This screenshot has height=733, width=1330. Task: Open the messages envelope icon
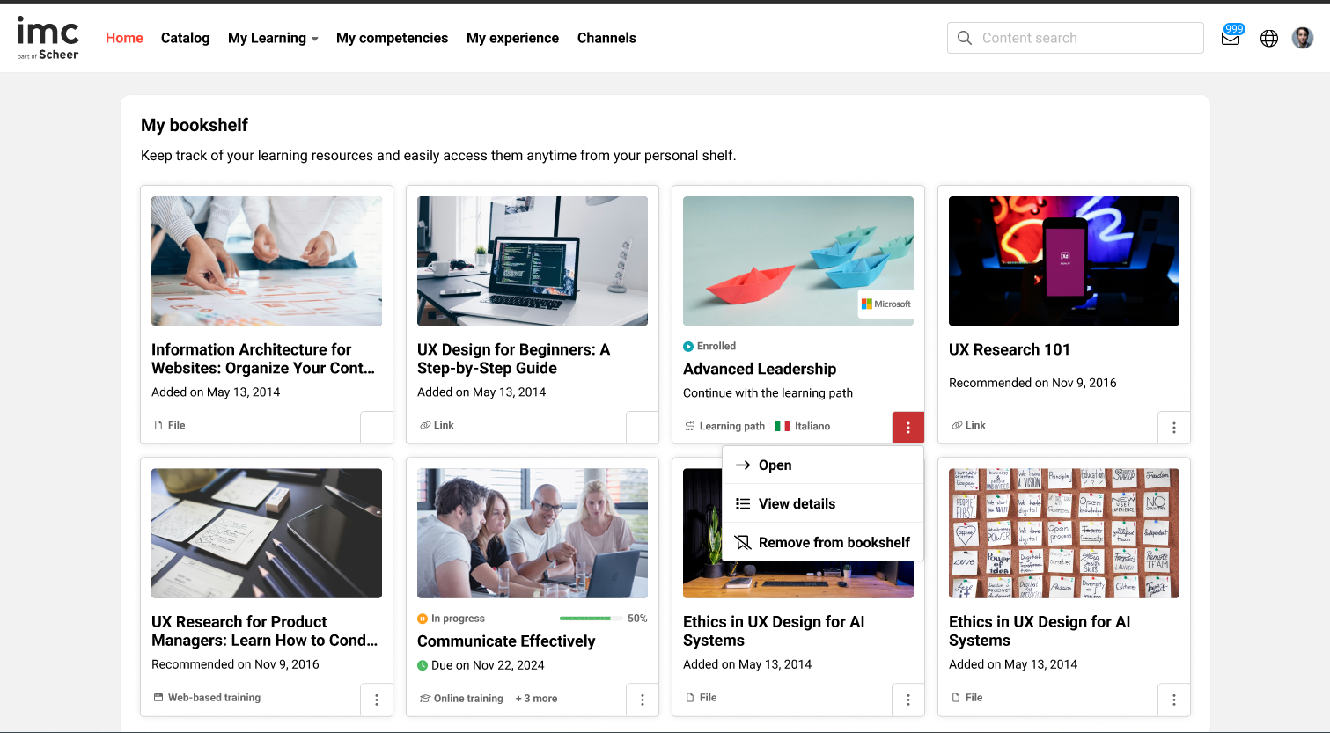(x=1230, y=38)
